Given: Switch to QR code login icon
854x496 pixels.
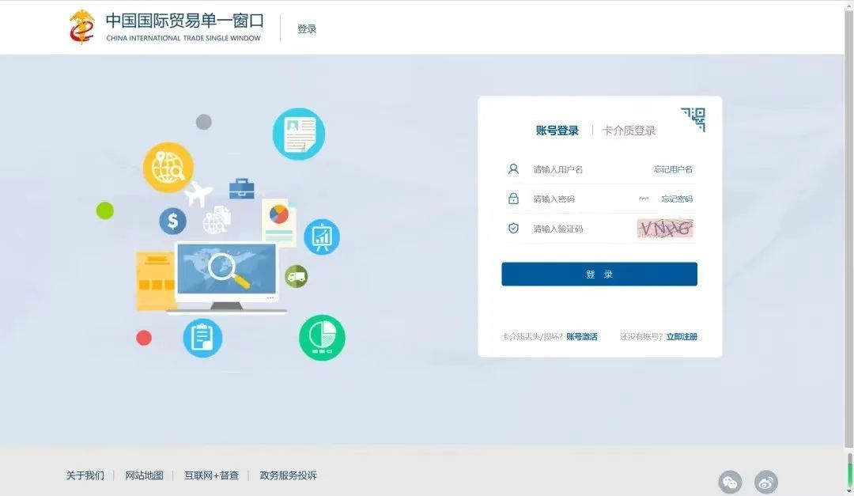Looking at the screenshot, I should pos(693,119).
